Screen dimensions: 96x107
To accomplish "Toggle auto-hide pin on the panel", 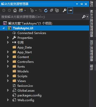I will (82, 4).
